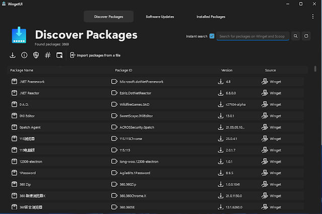The height and width of the screenshot is (214, 322).
Task: Switch to the Software Updates tab
Action: pyautogui.click(x=160, y=17)
